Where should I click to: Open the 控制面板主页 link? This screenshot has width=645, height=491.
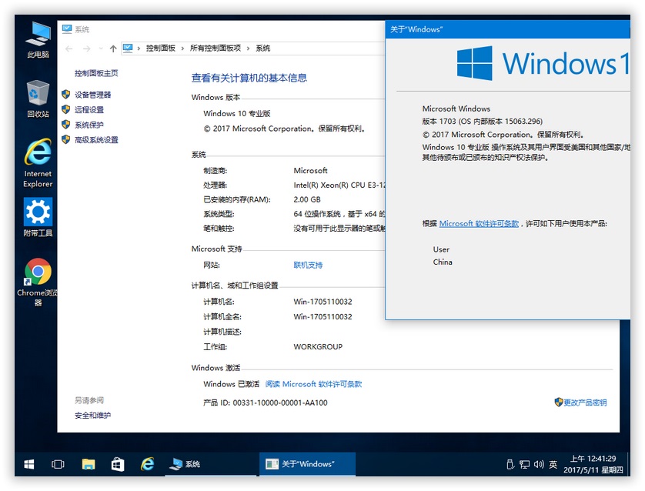coord(96,73)
